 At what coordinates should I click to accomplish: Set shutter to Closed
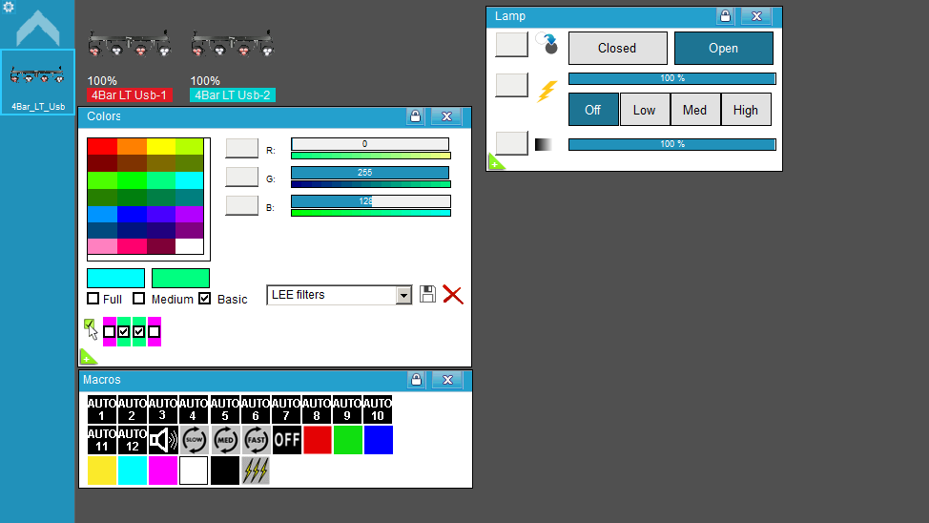click(617, 48)
